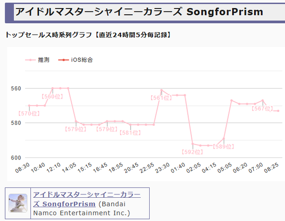This screenshot has height=221, width=285.
Task: Click the 08:25 x-axis time label
Action: (x=271, y=168)
